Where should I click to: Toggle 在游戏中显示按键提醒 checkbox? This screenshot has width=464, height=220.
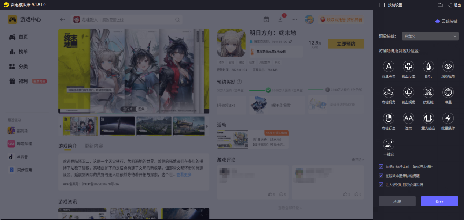381,176
